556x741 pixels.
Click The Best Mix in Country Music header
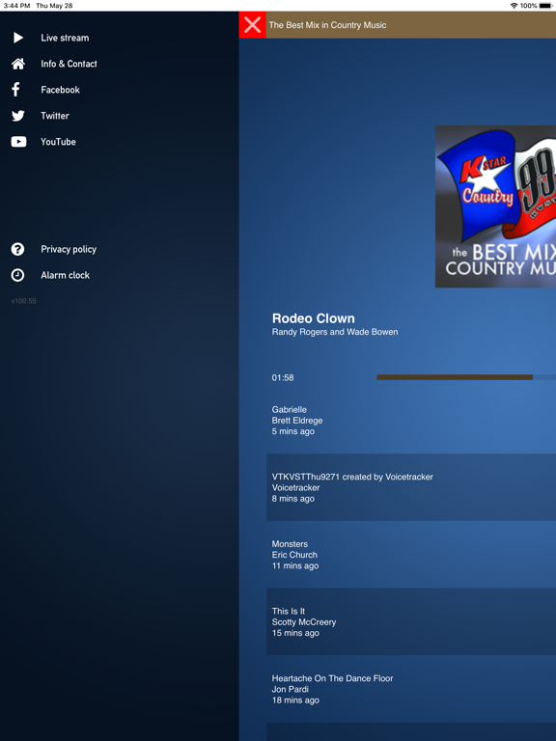pos(327,25)
